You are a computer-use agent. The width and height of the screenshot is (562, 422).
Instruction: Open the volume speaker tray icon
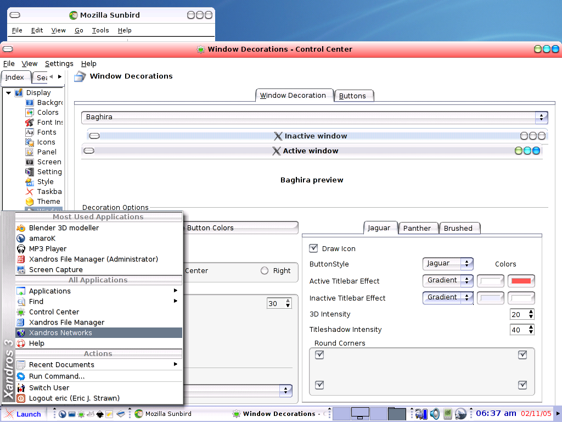[x=435, y=414]
